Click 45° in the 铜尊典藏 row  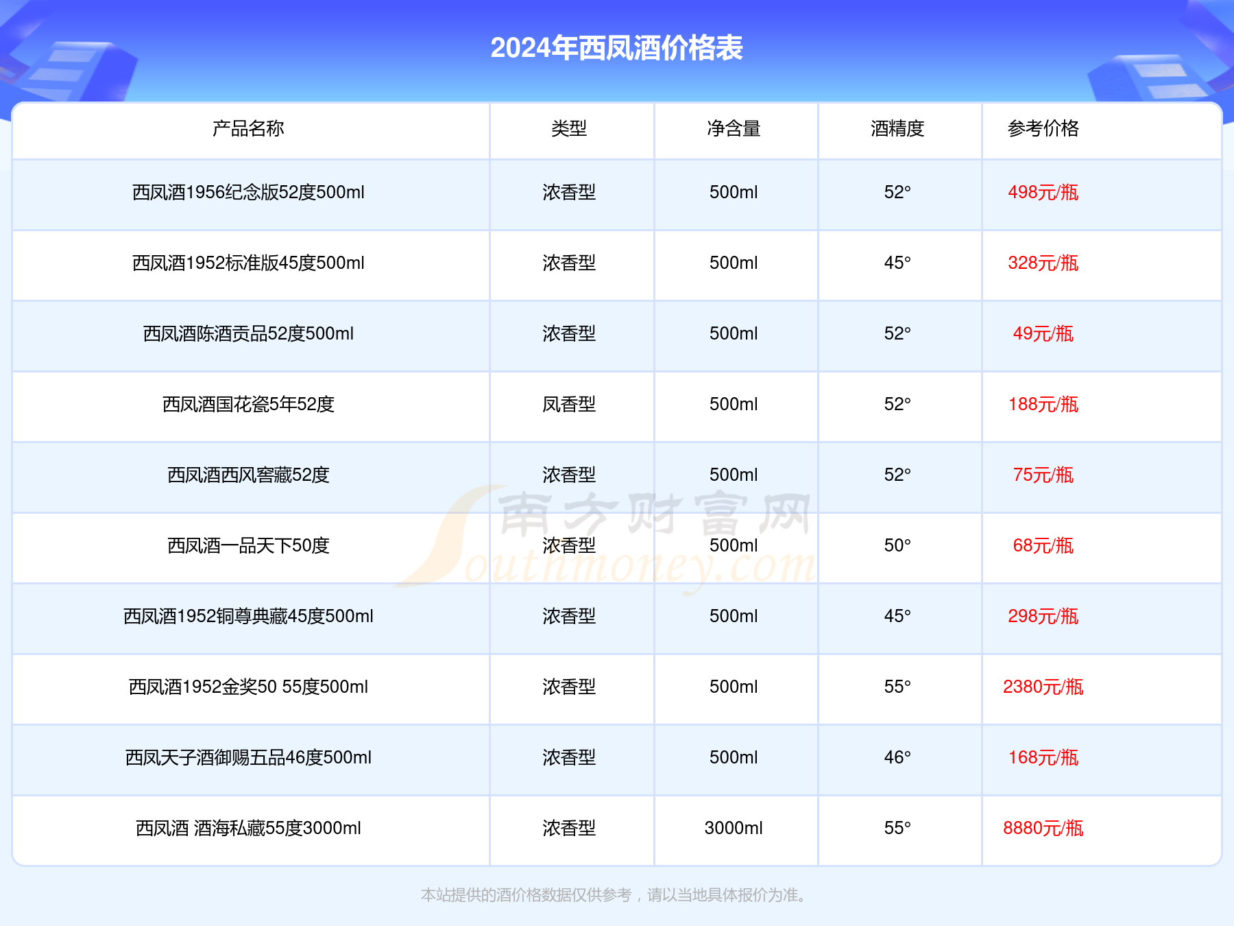point(897,616)
